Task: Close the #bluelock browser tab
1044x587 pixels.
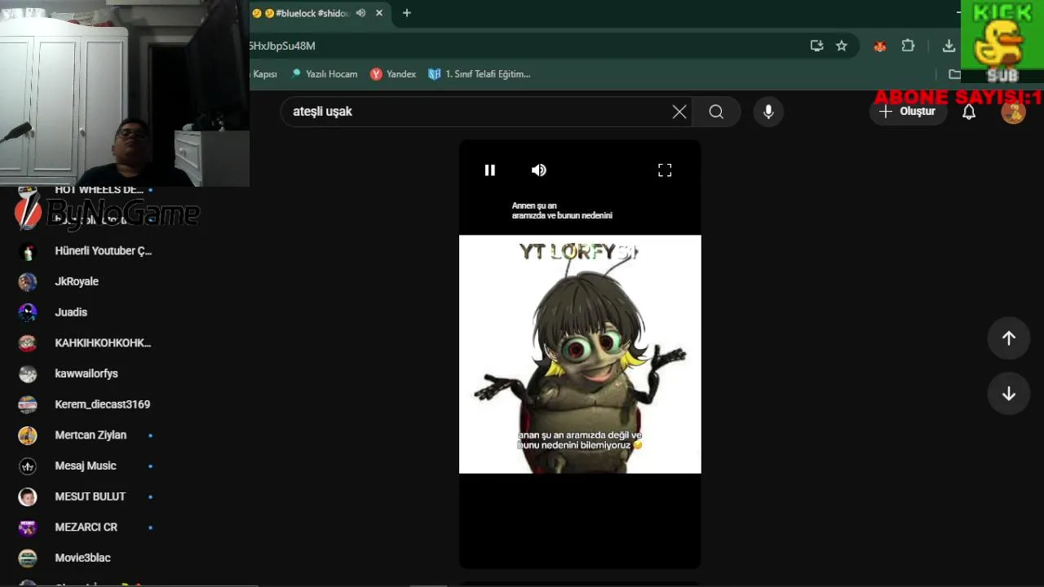Action: pyautogui.click(x=379, y=13)
